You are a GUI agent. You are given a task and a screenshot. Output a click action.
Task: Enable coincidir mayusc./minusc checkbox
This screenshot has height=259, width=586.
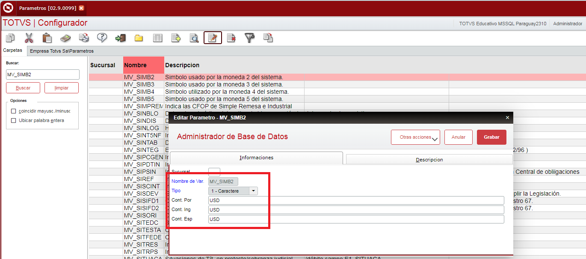pos(14,111)
